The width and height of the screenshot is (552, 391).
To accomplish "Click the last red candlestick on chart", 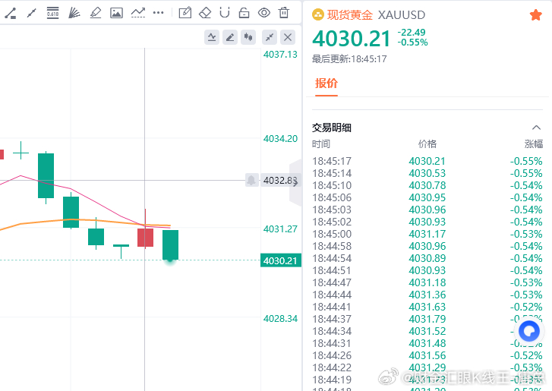I will click(x=145, y=238).
